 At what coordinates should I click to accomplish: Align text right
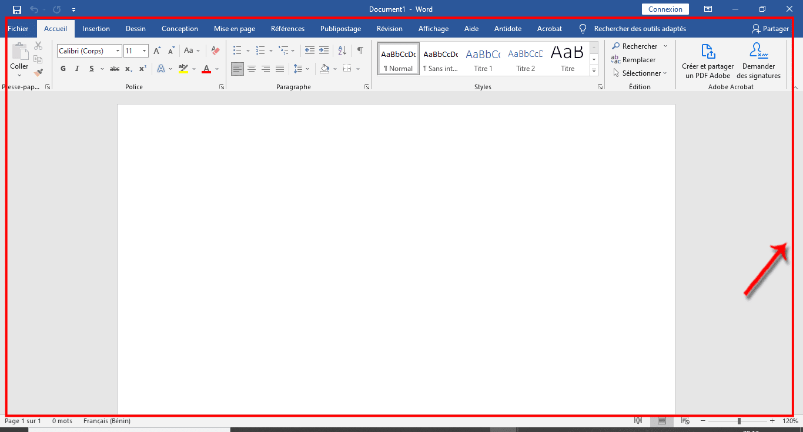[x=266, y=69]
